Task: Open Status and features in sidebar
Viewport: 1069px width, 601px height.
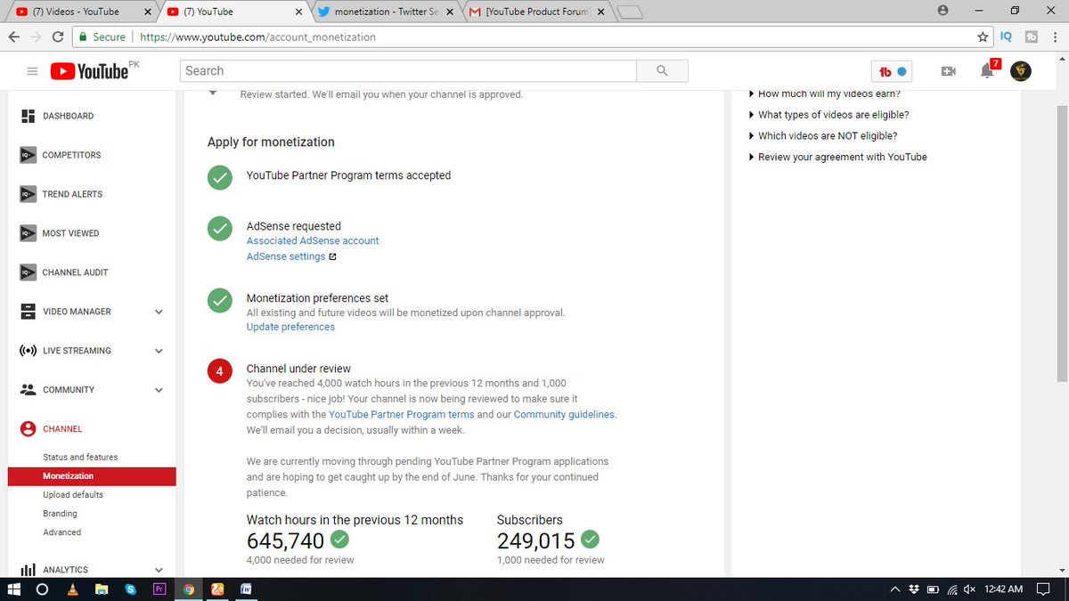Action: tap(80, 457)
